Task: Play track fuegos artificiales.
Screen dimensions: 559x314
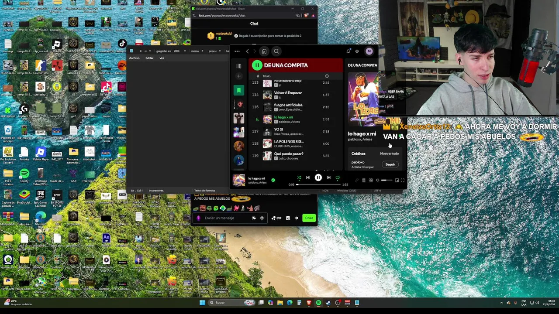Action: tap(296, 107)
